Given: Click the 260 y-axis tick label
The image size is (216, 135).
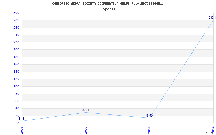Looking at the screenshot, I should coord(16,28).
